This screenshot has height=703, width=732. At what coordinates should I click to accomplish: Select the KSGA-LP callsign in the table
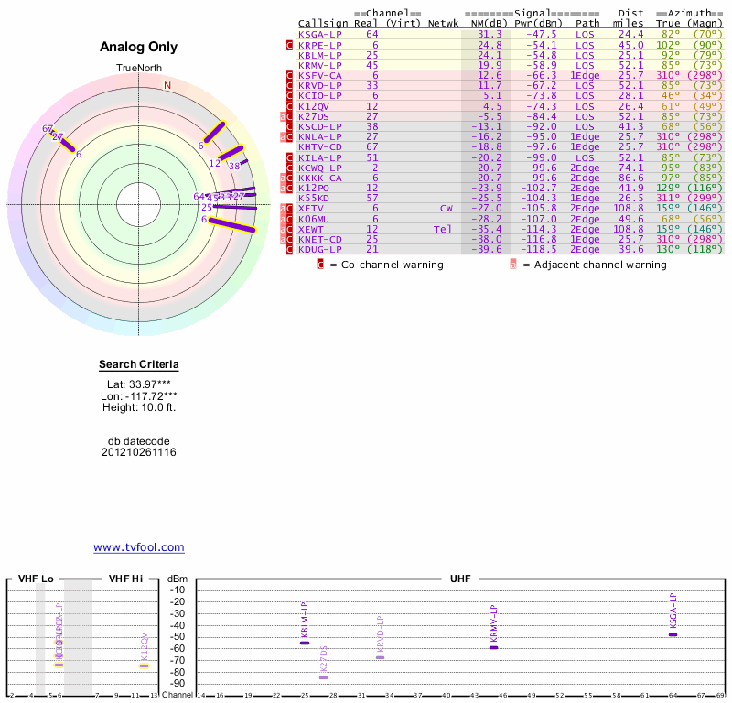point(320,34)
